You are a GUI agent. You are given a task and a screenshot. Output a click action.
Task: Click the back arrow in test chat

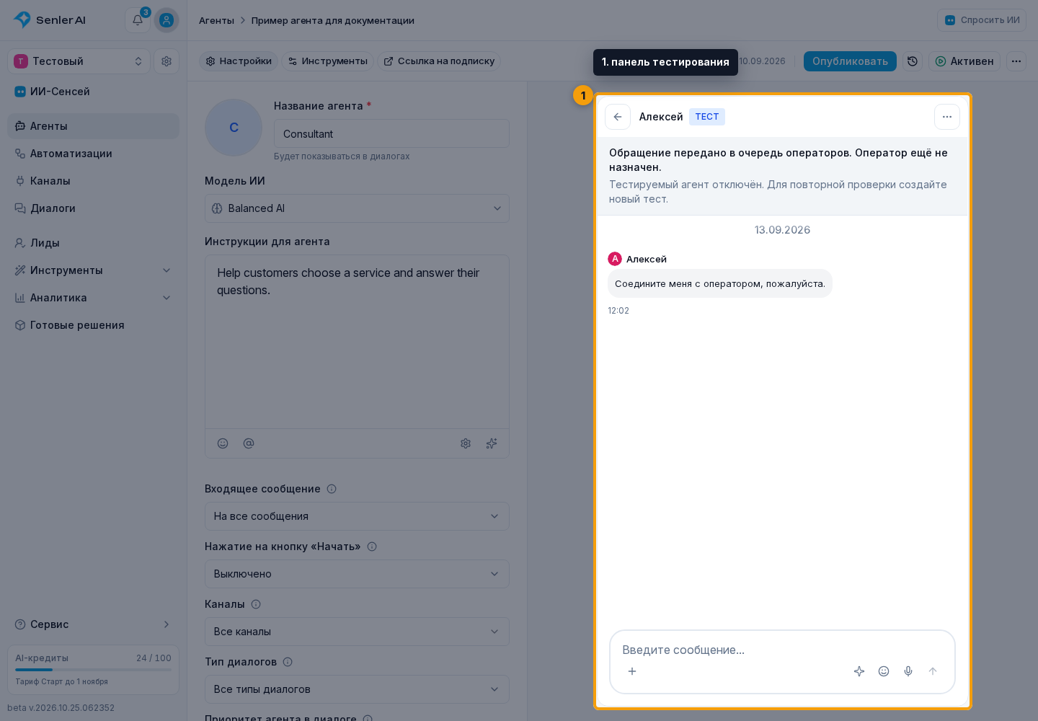click(618, 117)
